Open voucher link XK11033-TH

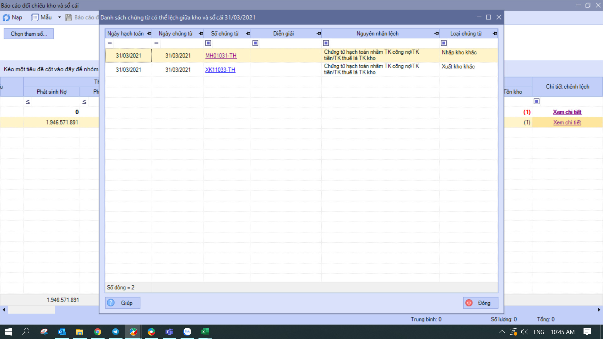coord(220,70)
